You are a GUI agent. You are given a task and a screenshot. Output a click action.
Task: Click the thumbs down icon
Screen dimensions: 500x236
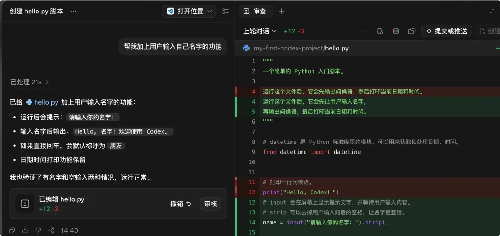[x=37, y=230]
